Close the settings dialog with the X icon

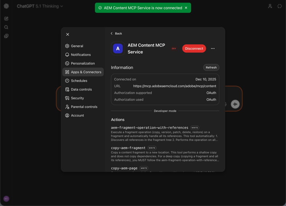click(x=67, y=34)
